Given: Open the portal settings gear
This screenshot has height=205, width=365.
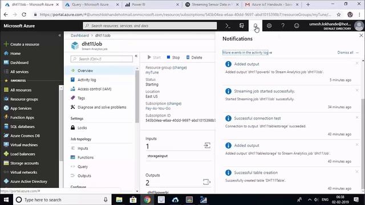Looking at the screenshot, I should coord(269,26).
